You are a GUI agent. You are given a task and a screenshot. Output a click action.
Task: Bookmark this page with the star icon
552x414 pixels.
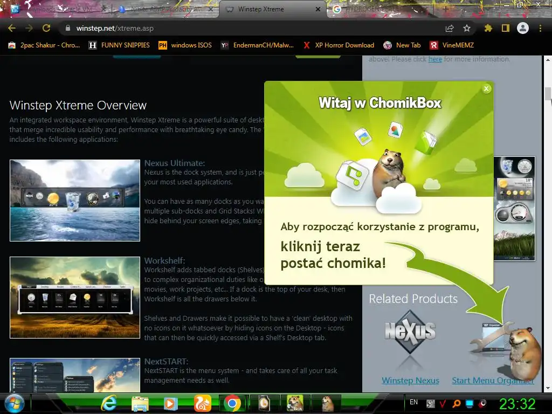click(467, 28)
